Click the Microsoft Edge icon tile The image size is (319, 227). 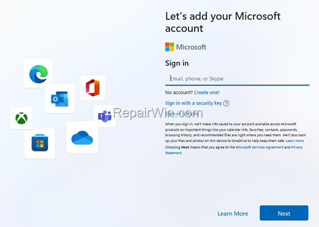(38, 73)
